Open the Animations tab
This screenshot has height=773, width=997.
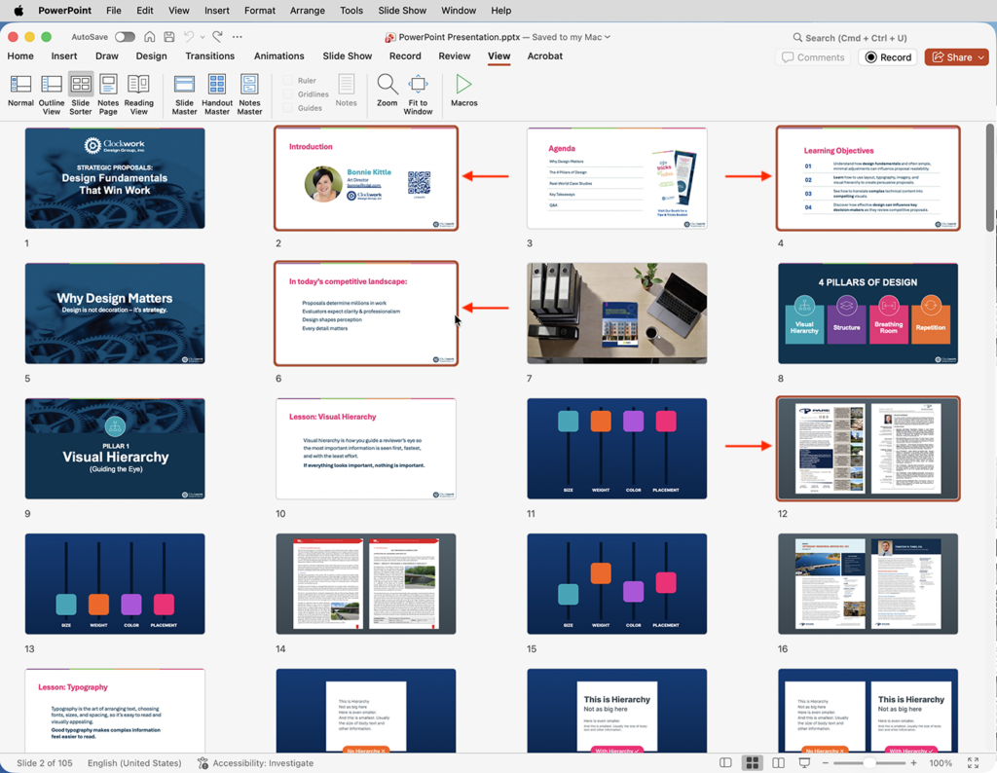(279, 55)
